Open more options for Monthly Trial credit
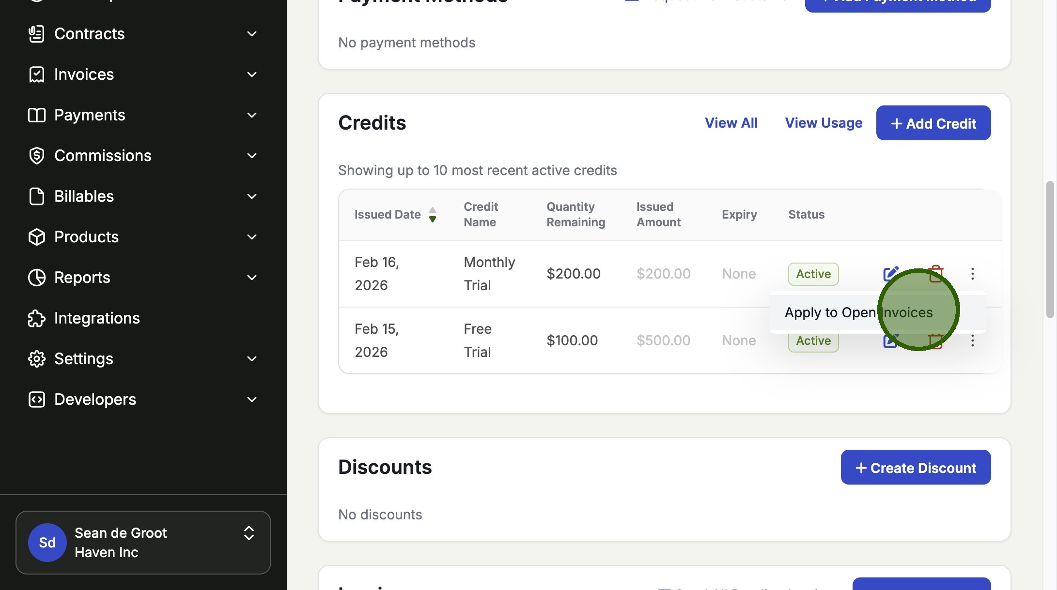The width and height of the screenshot is (1057, 590). [x=972, y=274]
